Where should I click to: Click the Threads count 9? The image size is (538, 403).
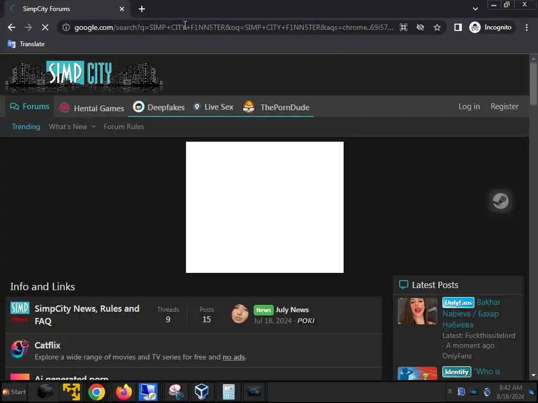tap(168, 320)
